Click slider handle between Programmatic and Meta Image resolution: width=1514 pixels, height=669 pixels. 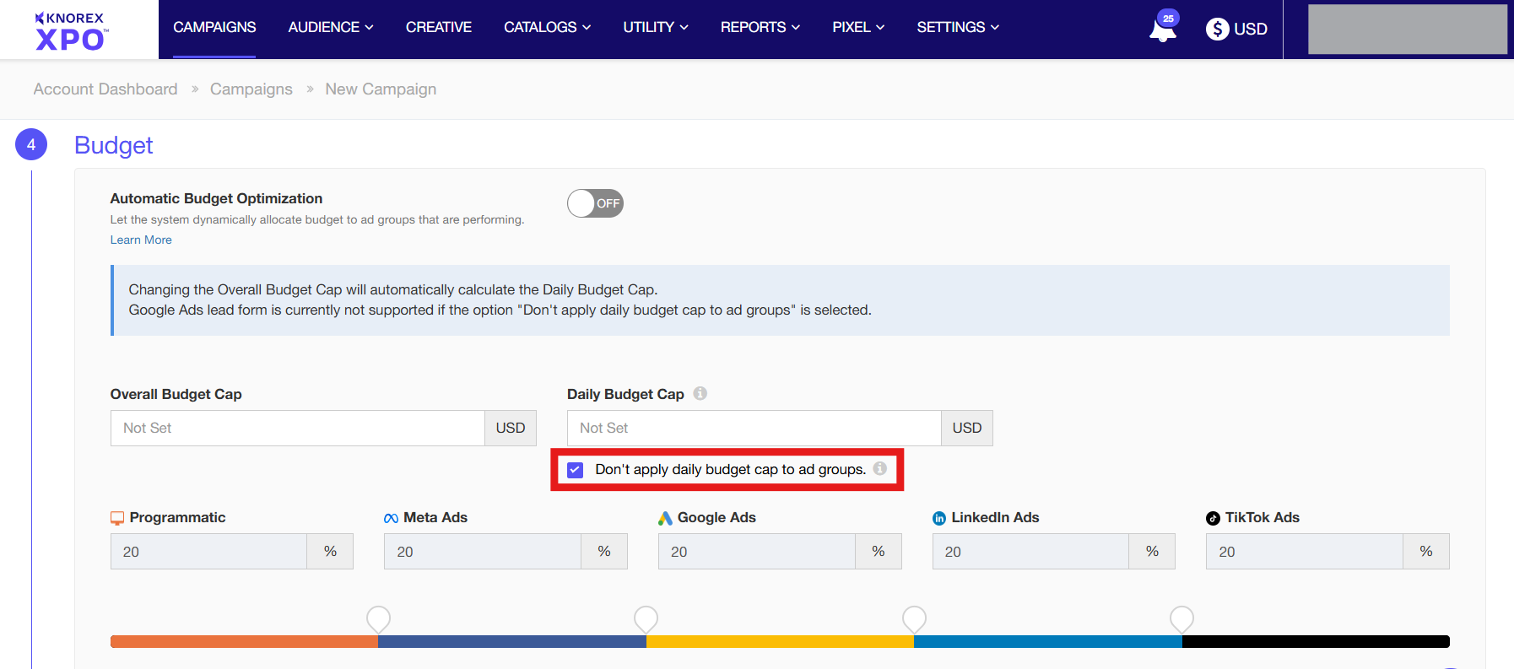(378, 619)
